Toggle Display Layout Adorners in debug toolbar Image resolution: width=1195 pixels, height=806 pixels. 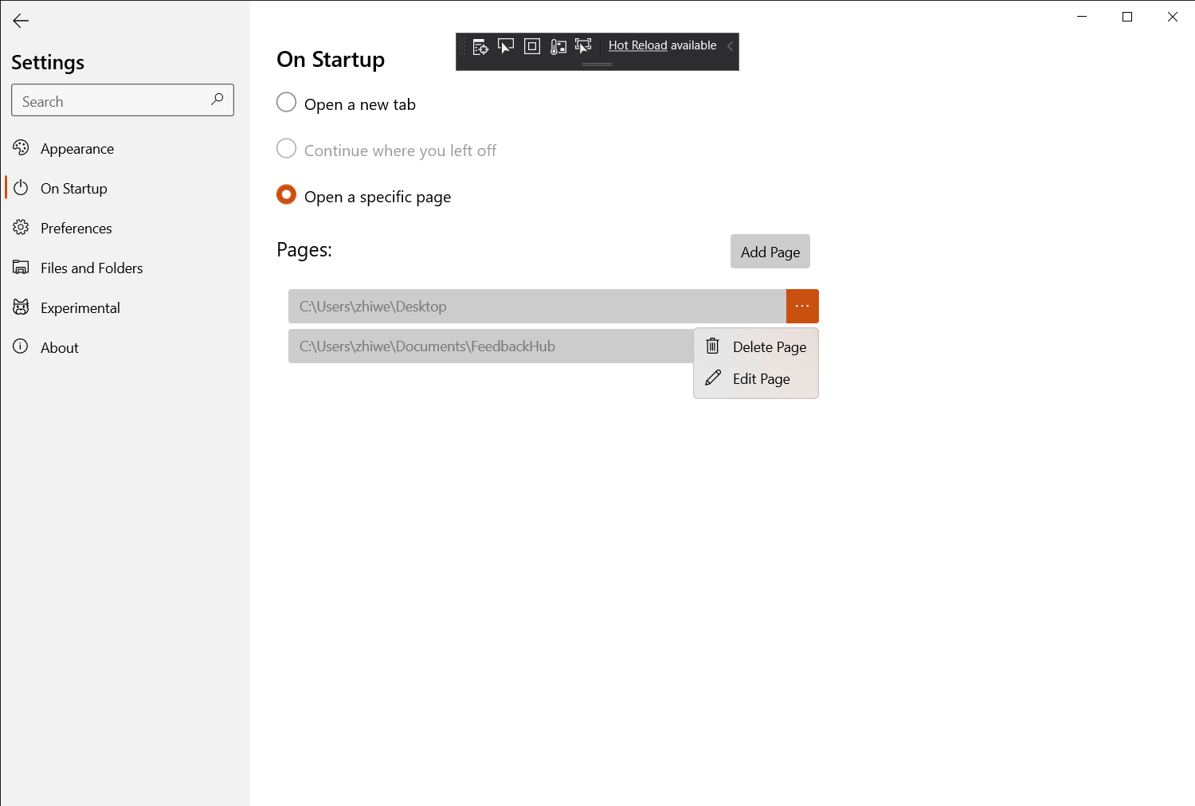coord(532,46)
